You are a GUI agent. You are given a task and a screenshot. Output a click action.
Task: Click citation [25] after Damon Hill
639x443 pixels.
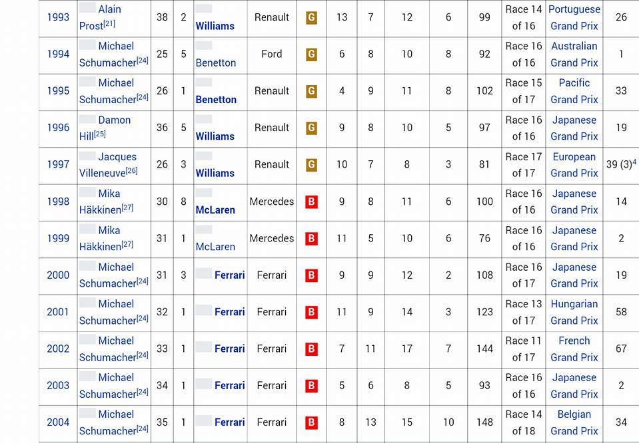100,135
